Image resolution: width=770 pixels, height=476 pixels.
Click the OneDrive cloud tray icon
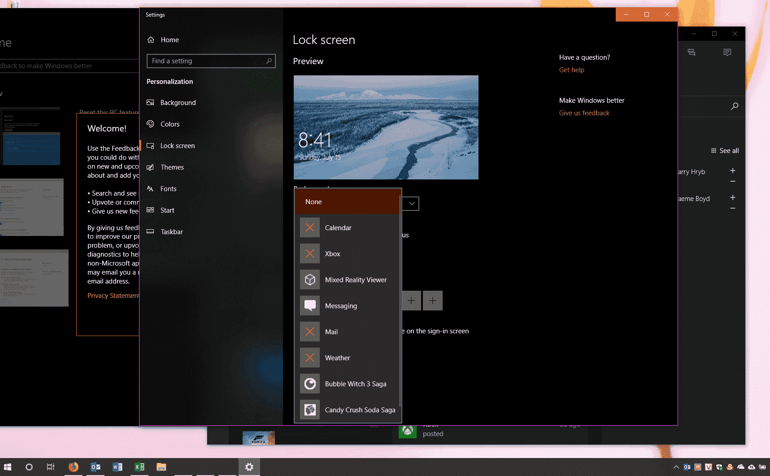click(x=741, y=467)
